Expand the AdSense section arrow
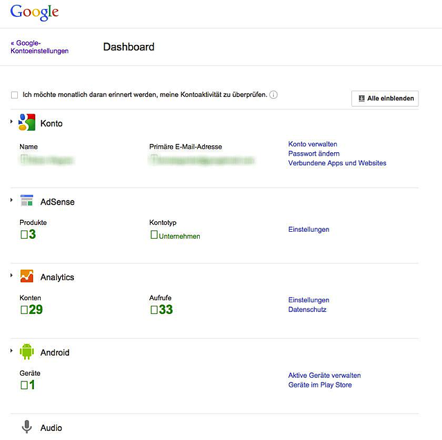The image size is (442, 440). point(11,200)
